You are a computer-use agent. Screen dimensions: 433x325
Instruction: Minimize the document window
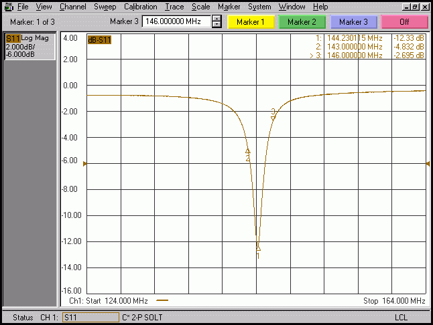click(x=406, y=7)
